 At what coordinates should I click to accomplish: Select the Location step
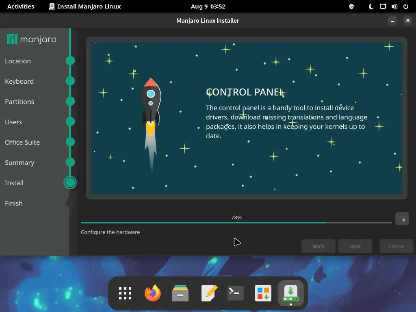[x=18, y=61]
